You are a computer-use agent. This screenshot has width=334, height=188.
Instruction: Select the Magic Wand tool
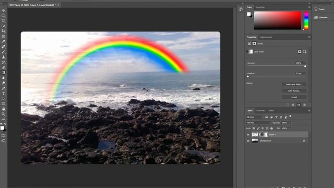4,26
